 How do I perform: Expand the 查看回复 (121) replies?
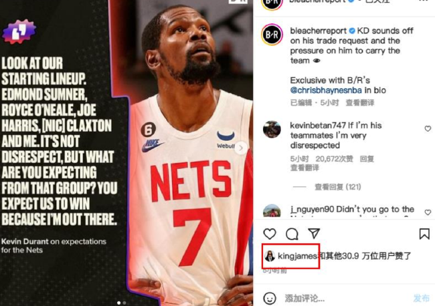pyautogui.click(x=337, y=187)
